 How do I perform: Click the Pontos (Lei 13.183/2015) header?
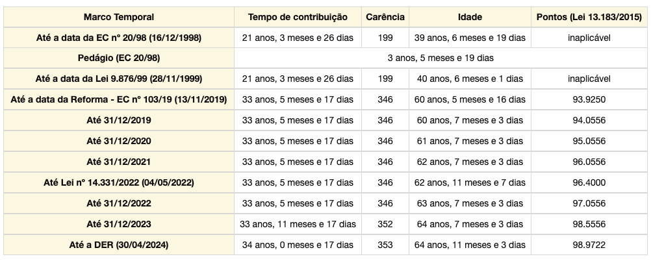point(589,17)
